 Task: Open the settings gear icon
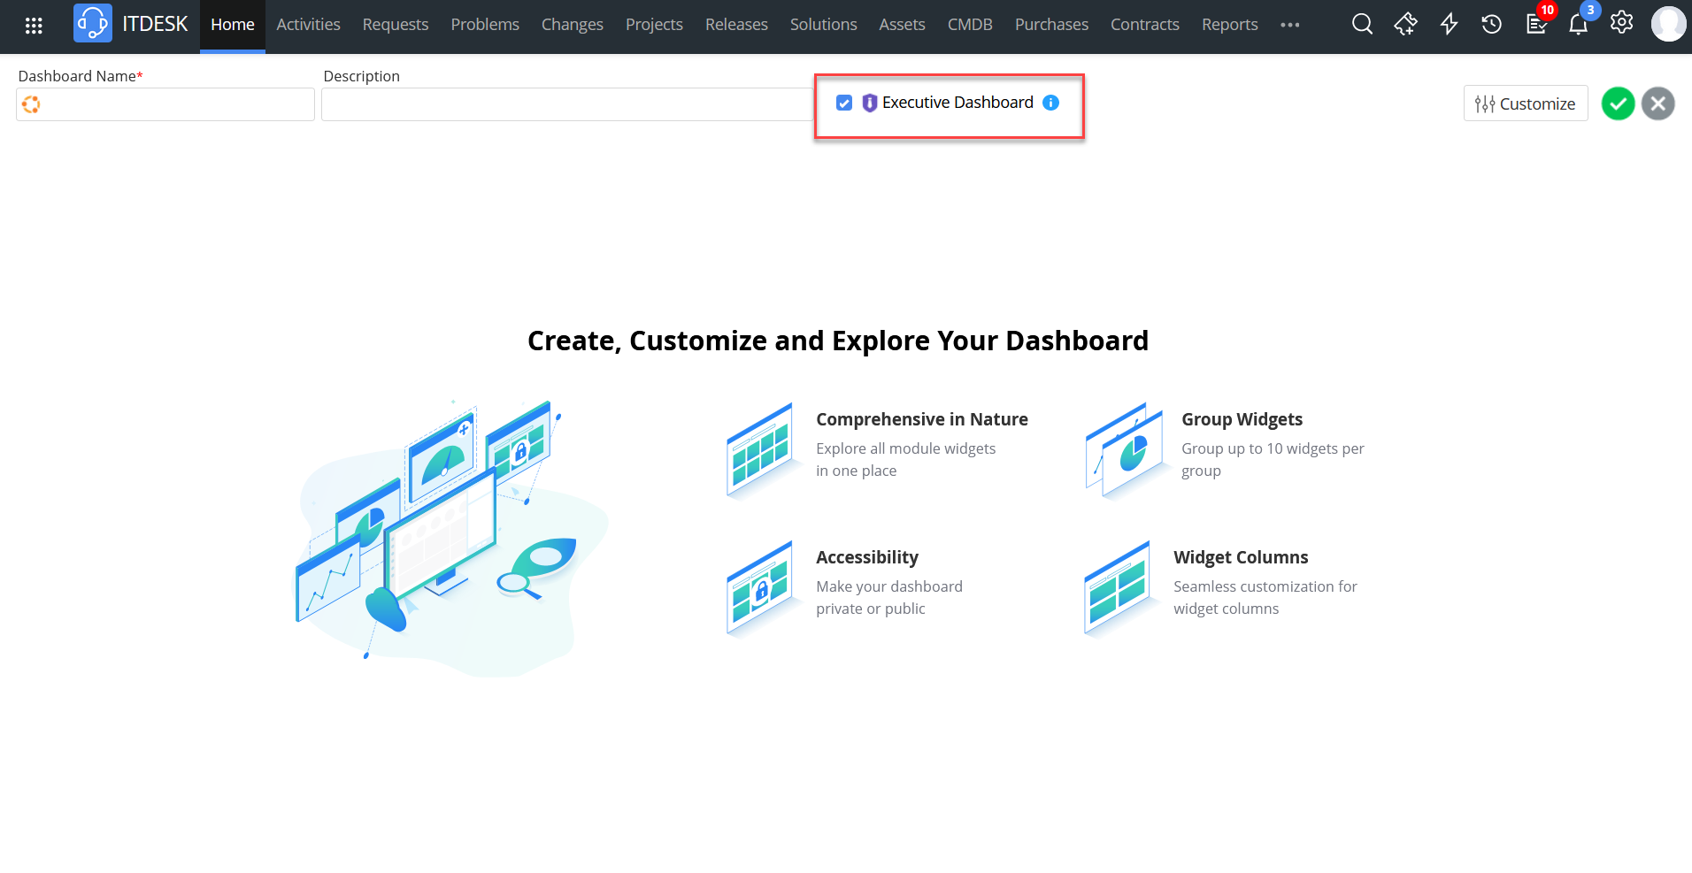point(1622,24)
